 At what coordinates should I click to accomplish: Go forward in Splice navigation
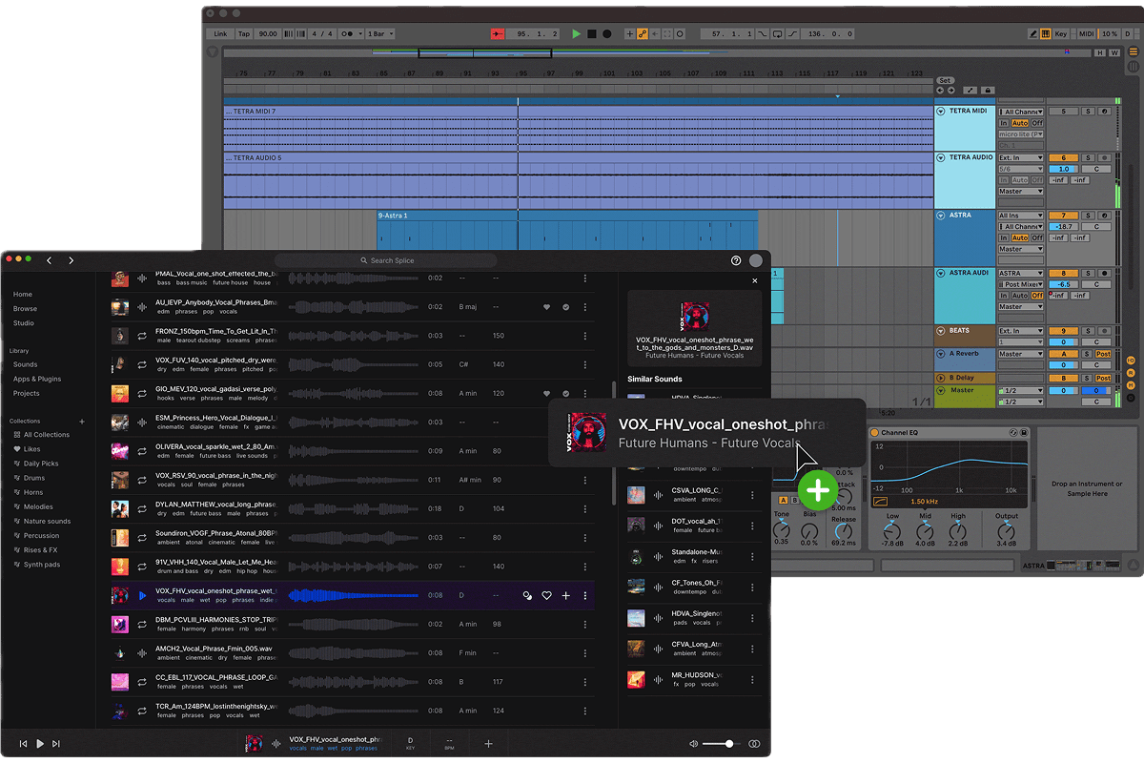(71, 260)
